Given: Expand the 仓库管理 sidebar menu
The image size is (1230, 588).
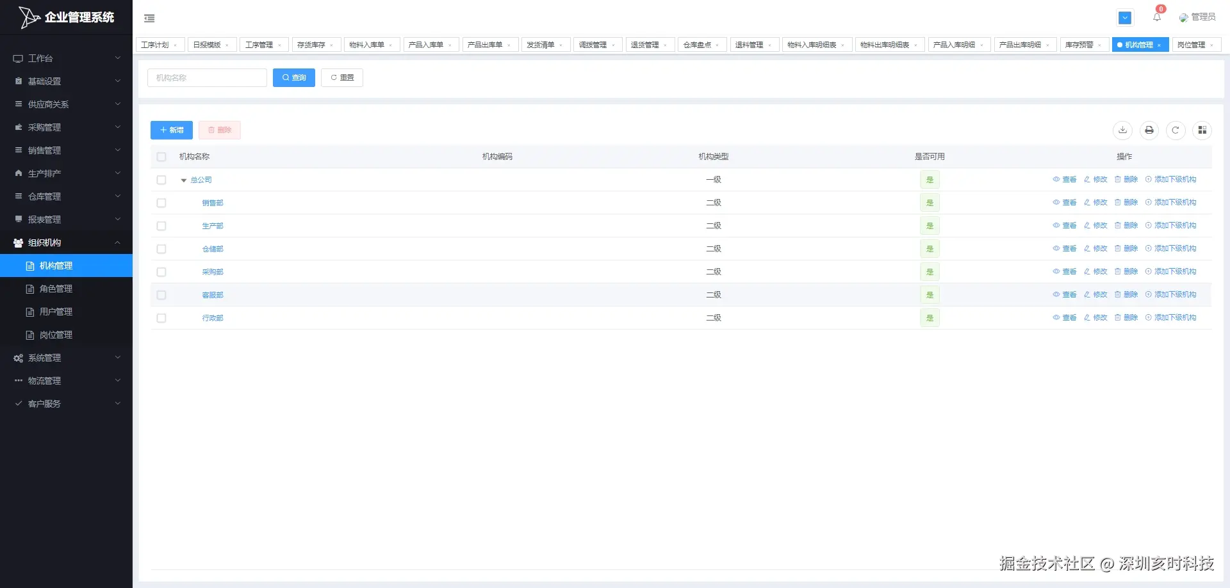Looking at the screenshot, I should pos(66,196).
